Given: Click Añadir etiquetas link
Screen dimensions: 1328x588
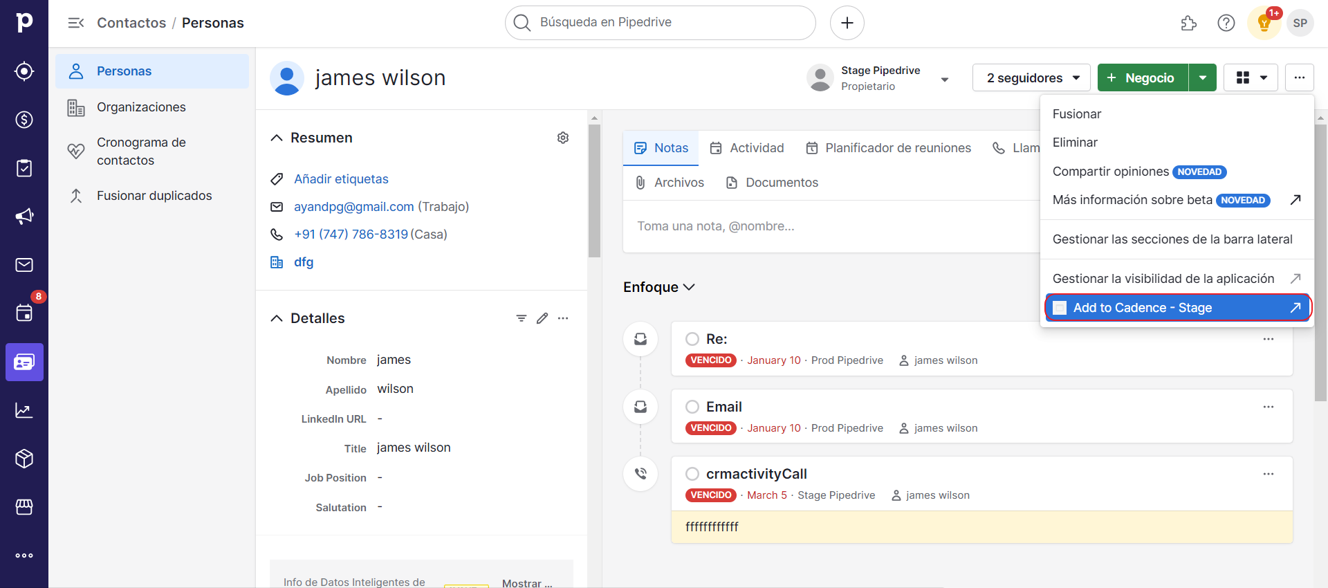Looking at the screenshot, I should 341,179.
